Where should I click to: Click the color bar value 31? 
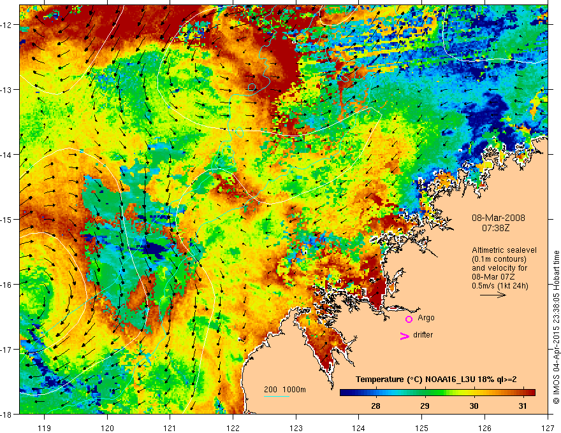tap(523, 406)
